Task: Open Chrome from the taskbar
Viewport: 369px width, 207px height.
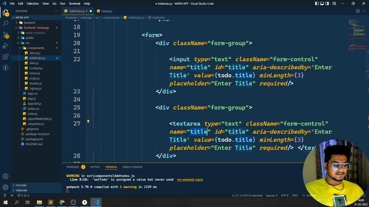Action: coord(62,202)
